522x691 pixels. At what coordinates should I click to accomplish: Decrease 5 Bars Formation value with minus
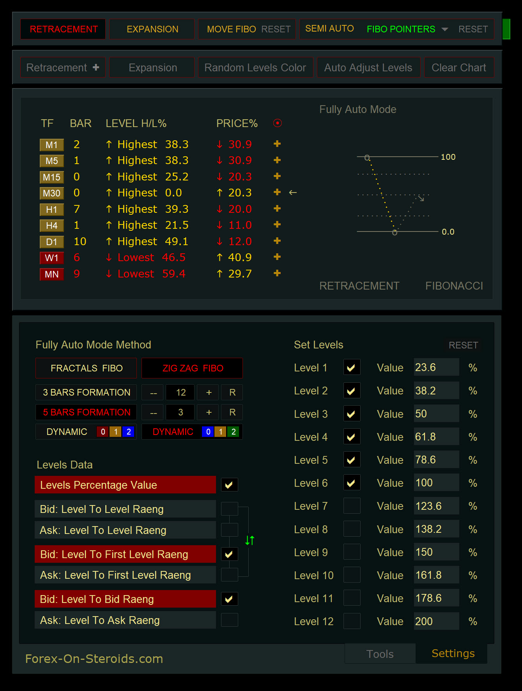[154, 412]
